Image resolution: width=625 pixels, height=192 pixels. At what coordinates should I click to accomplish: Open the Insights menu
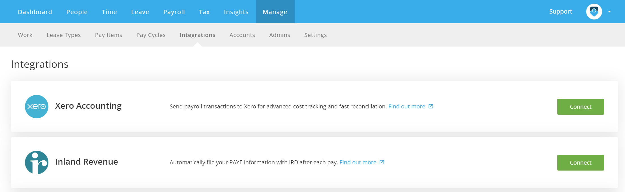click(236, 12)
